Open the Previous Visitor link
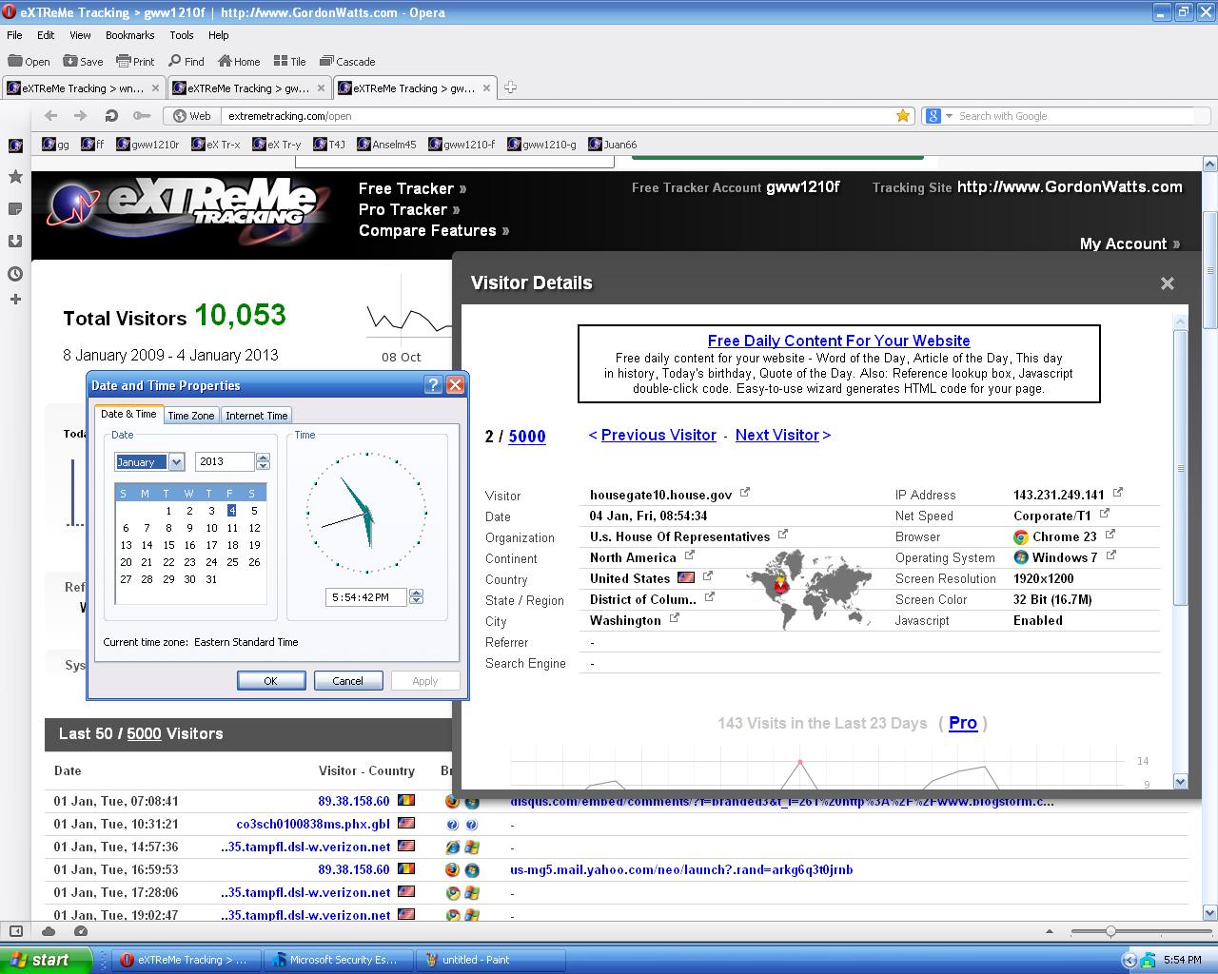Screen dimensions: 1218x974 coord(658,435)
